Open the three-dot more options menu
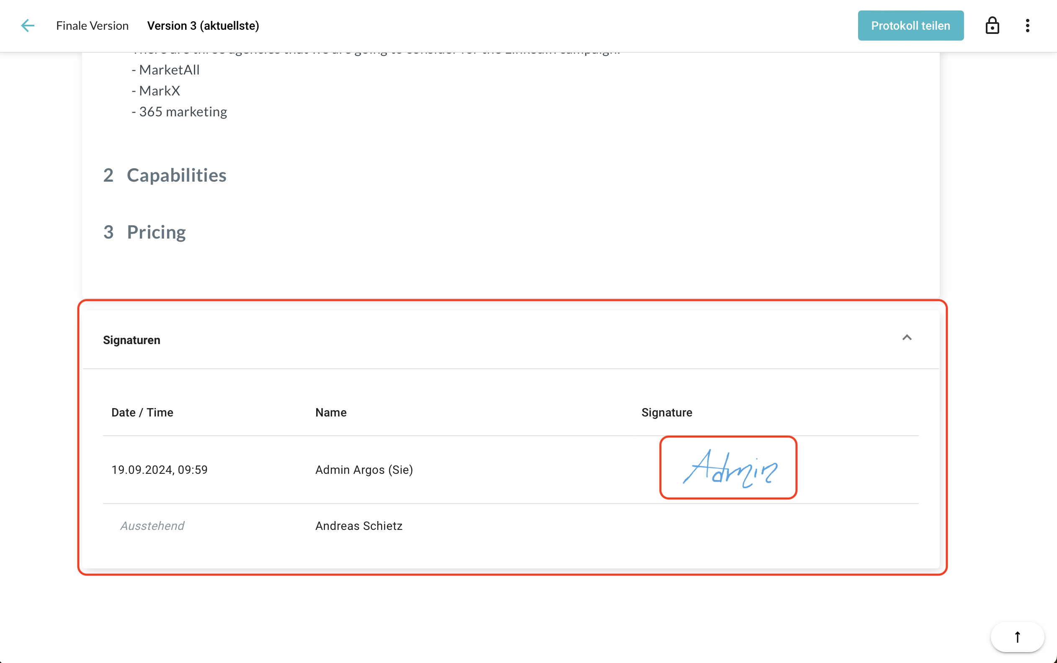Image resolution: width=1057 pixels, height=663 pixels. 1027,26
